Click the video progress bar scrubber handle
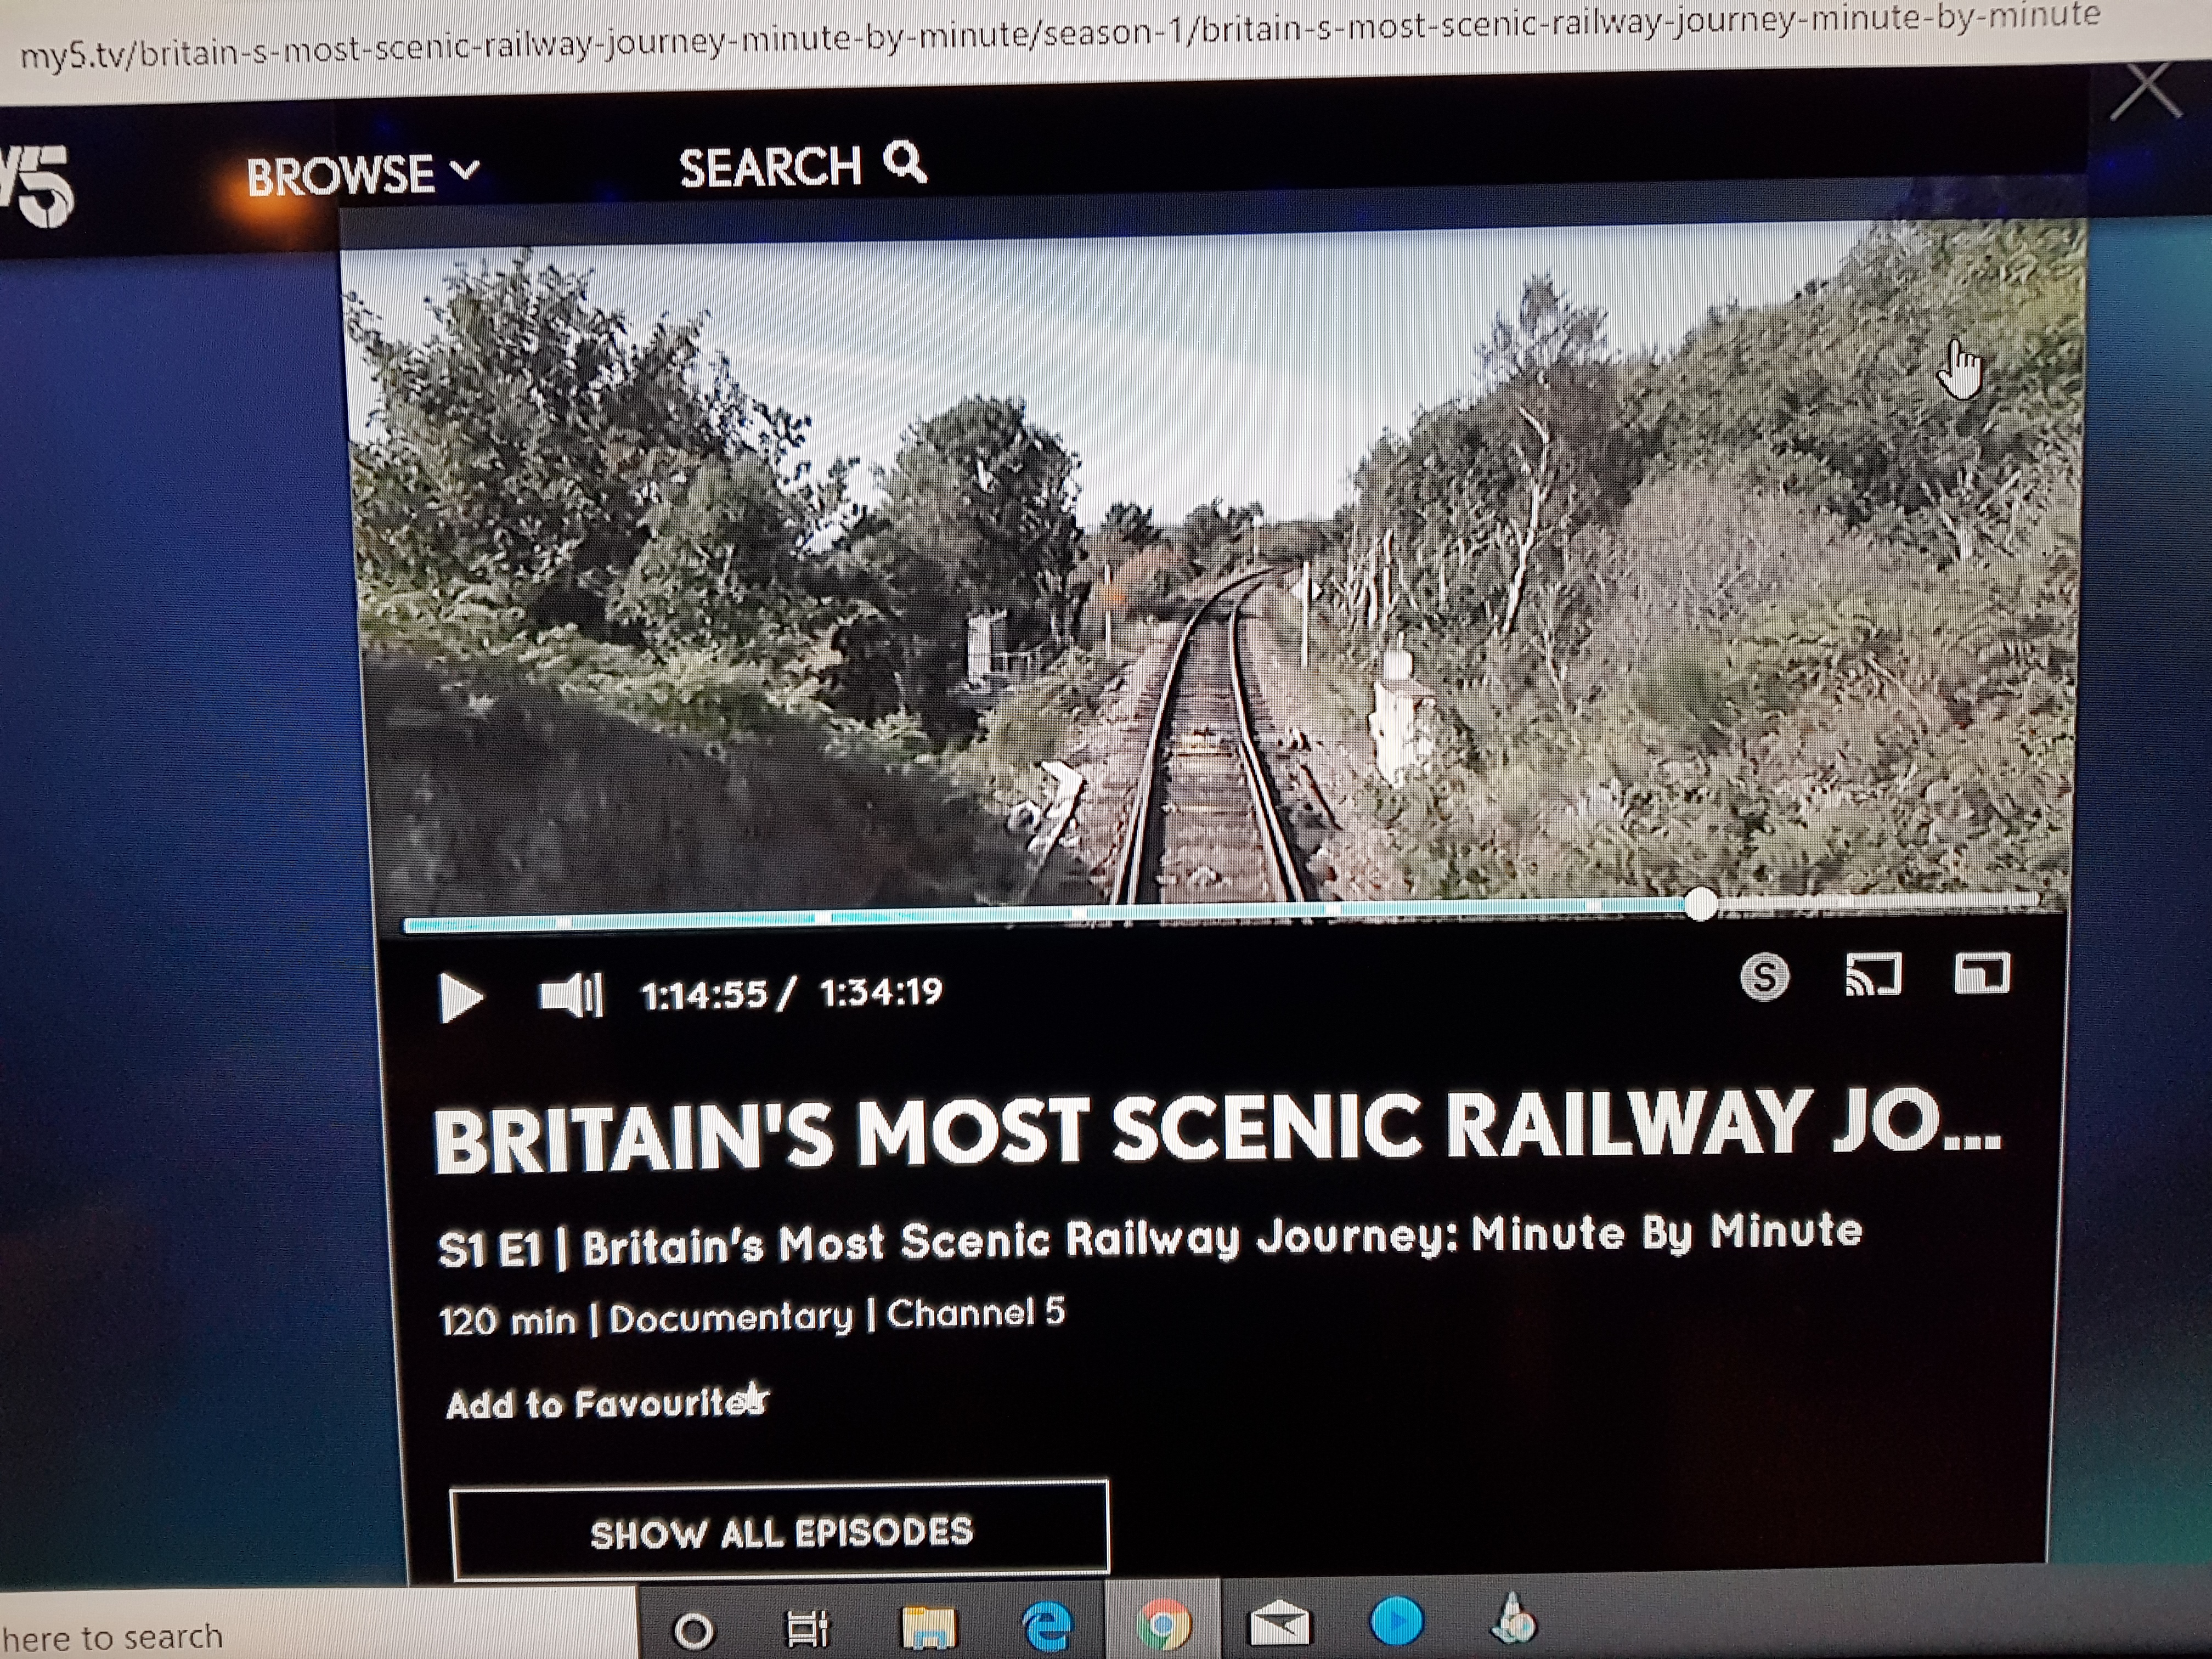 1700,904
